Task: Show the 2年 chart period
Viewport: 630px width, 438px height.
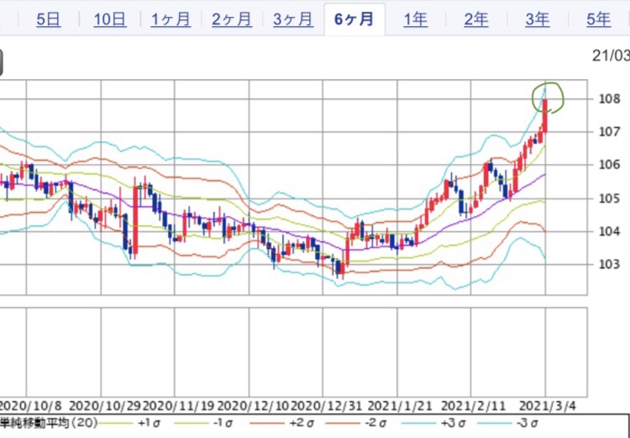Action: click(476, 19)
